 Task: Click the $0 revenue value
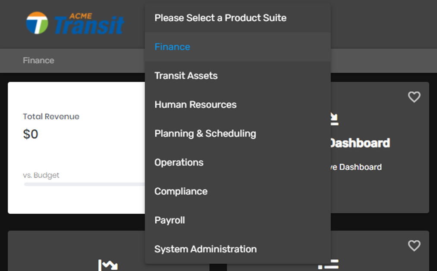(x=31, y=134)
